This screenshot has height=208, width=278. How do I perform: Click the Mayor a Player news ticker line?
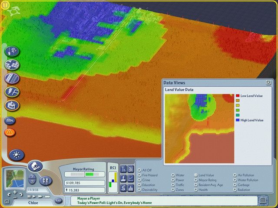pyautogui.click(x=89, y=198)
